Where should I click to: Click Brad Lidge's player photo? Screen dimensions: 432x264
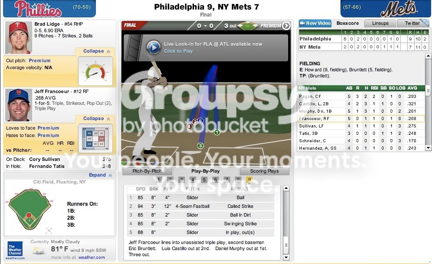pyautogui.click(x=18, y=38)
